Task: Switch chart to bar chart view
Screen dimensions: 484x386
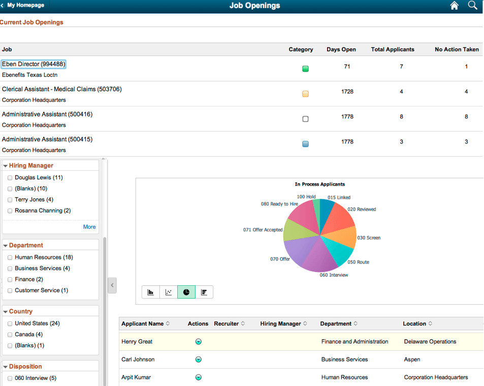Action: (150, 292)
